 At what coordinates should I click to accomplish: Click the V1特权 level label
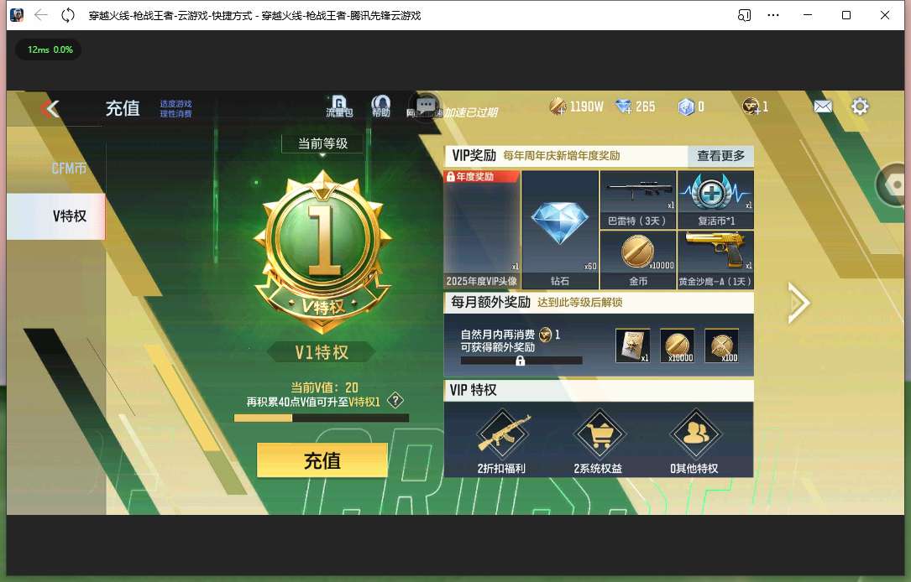pyautogui.click(x=322, y=352)
